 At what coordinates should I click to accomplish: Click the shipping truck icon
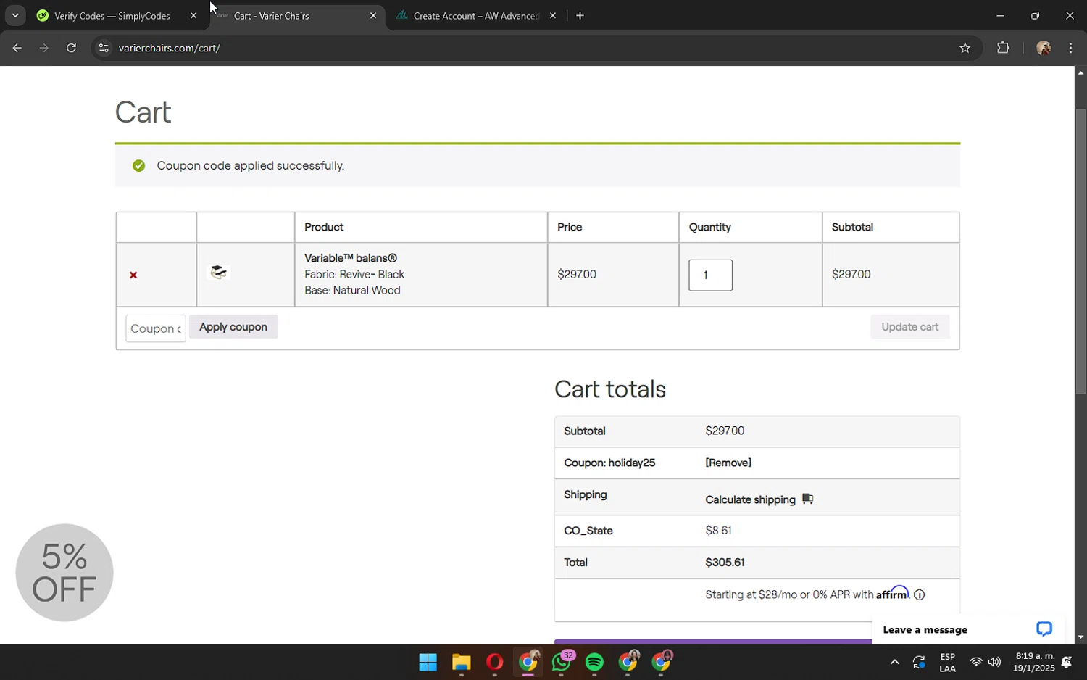(x=807, y=499)
